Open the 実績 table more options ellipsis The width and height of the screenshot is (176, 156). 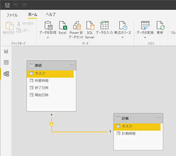[x=72, y=65]
